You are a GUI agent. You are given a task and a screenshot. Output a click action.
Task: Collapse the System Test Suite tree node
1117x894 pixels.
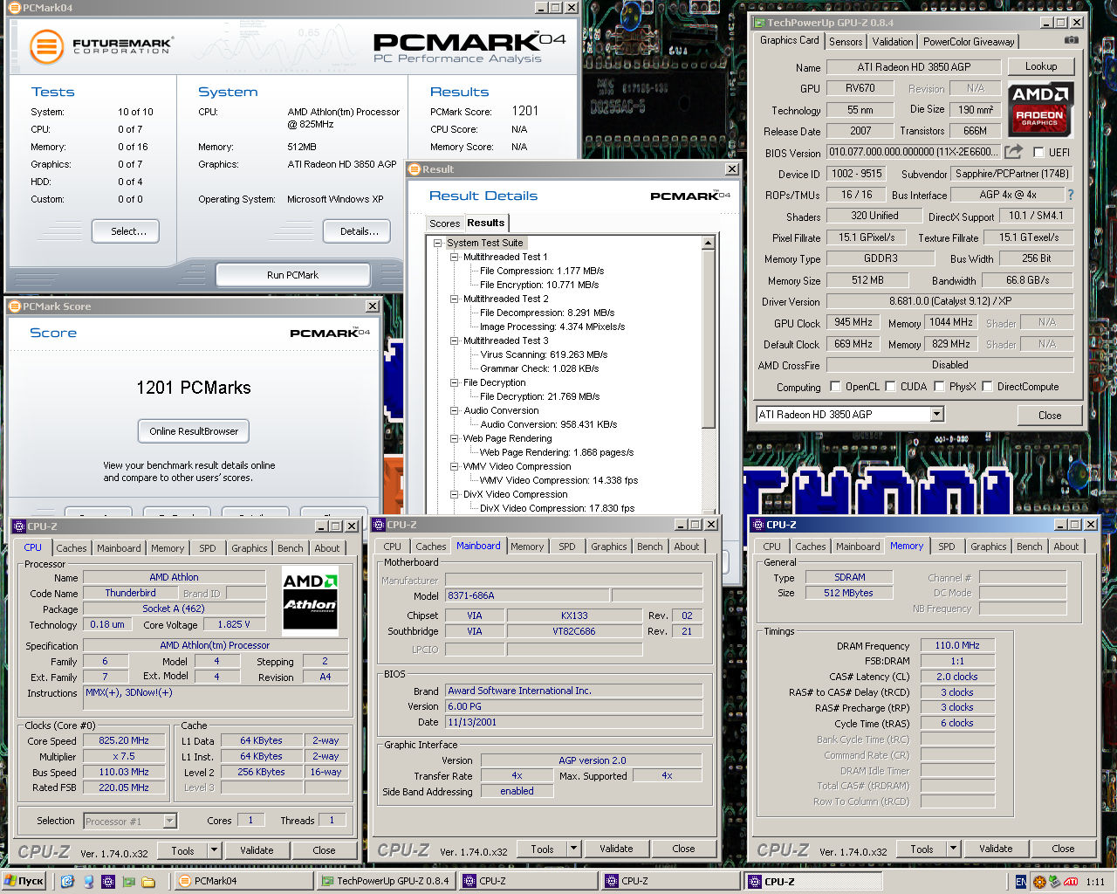[x=438, y=243]
